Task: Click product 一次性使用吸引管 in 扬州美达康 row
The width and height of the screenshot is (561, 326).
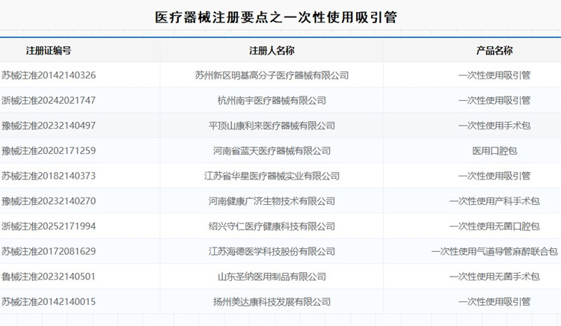Action: pyautogui.click(x=494, y=301)
